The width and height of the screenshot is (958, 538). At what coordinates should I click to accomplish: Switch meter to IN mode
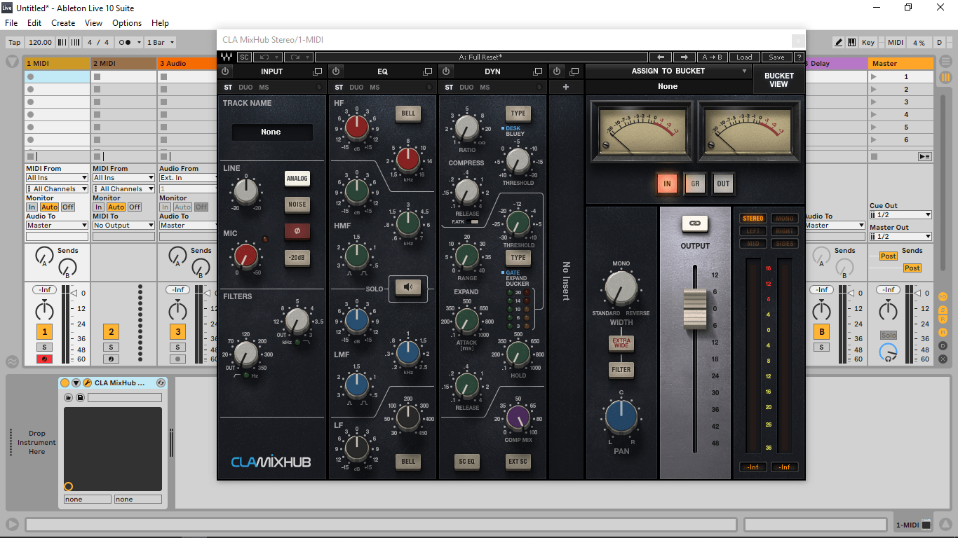[x=667, y=184]
